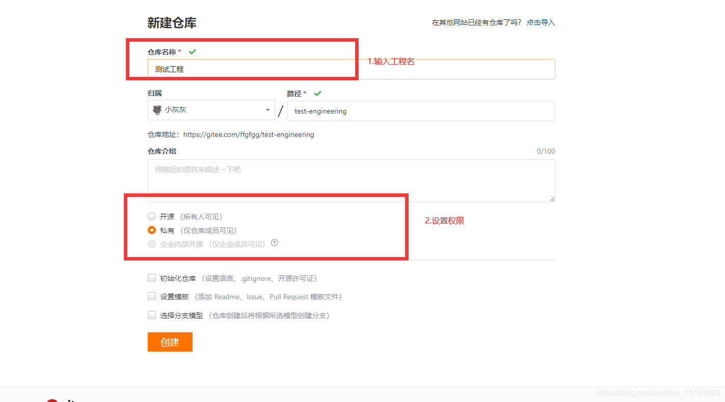Click the orange 创建 button

point(170,342)
